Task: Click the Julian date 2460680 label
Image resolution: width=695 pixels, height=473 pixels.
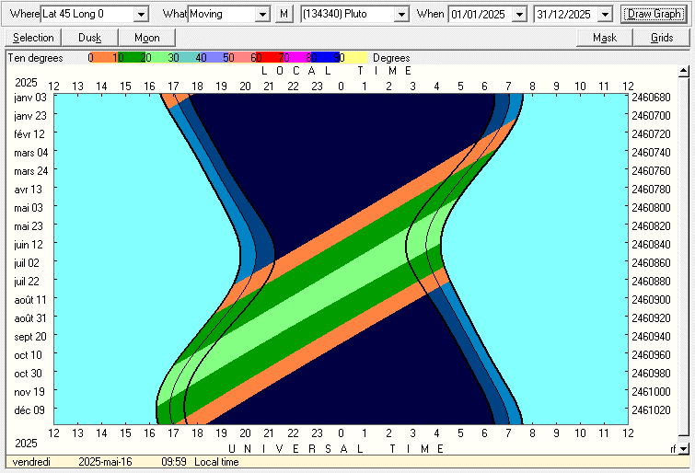Action: click(651, 98)
